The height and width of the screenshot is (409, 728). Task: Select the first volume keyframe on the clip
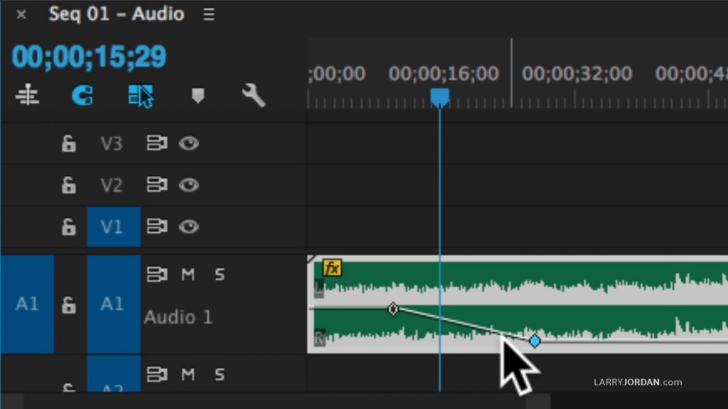click(392, 309)
